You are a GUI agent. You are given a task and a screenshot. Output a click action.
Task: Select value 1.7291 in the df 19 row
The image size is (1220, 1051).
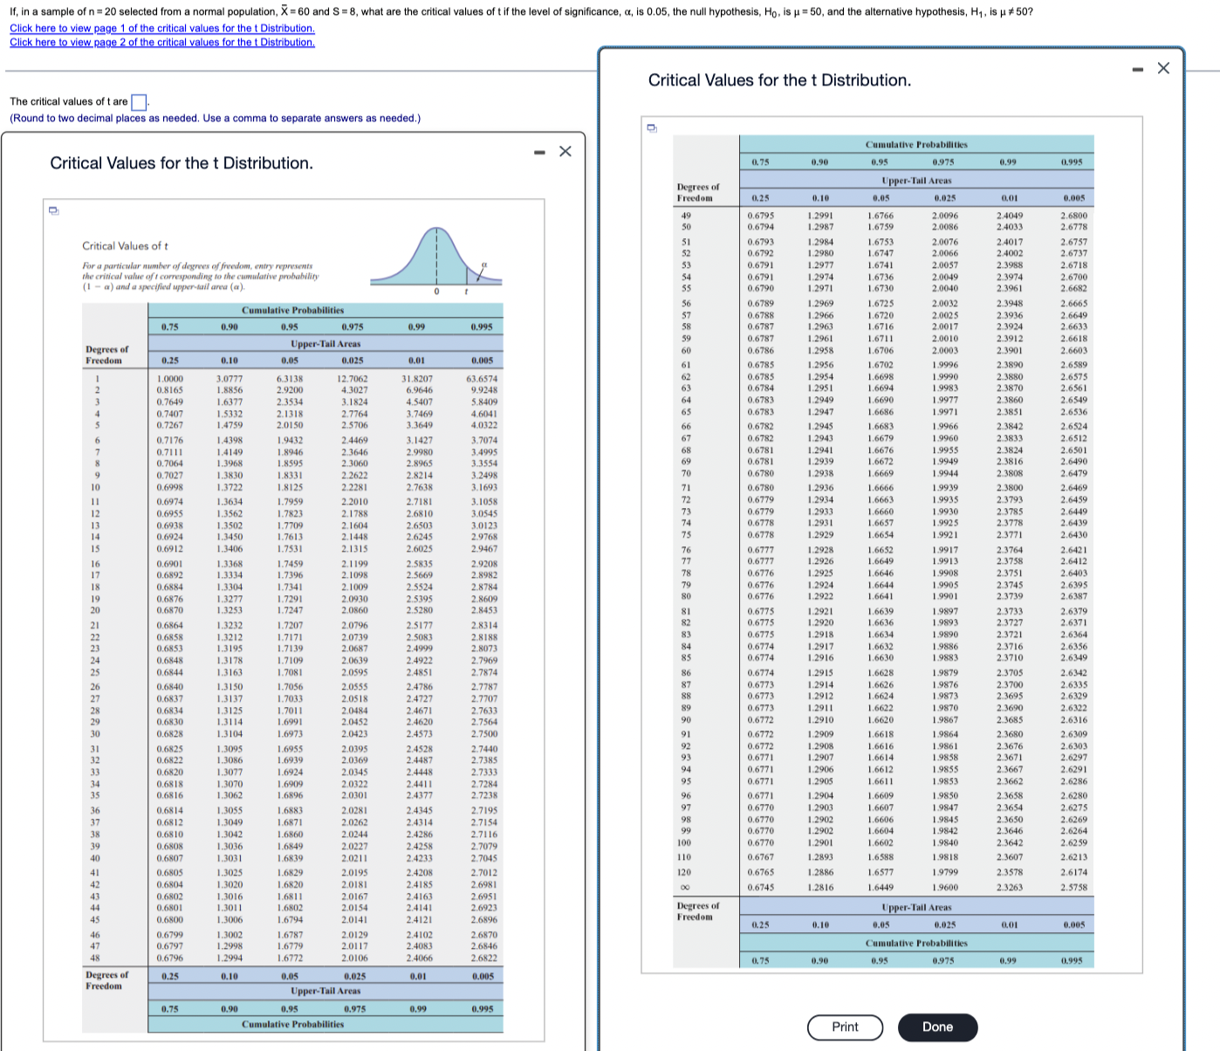(x=290, y=599)
